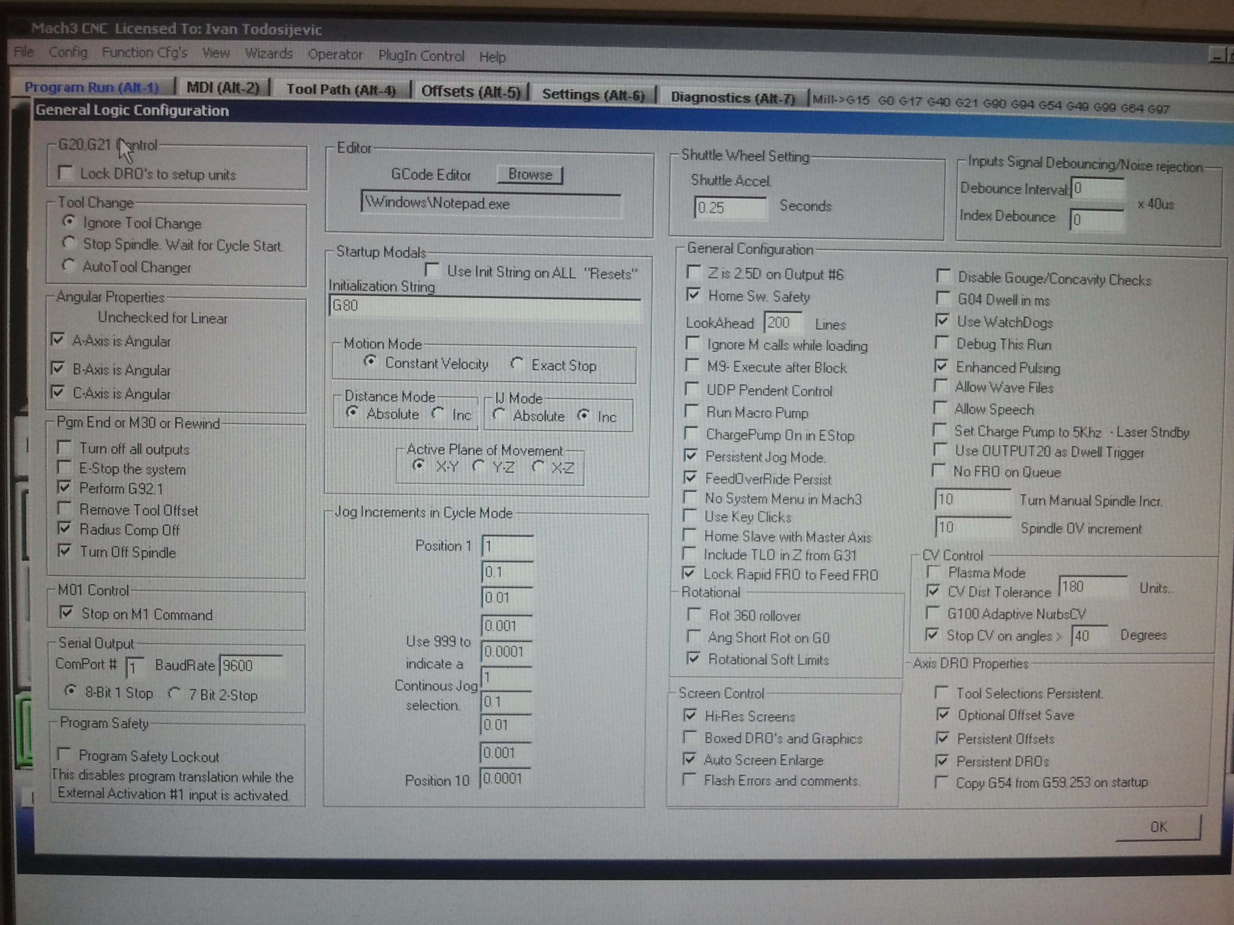
Task: Check Turn off all outputs
Action: point(65,447)
